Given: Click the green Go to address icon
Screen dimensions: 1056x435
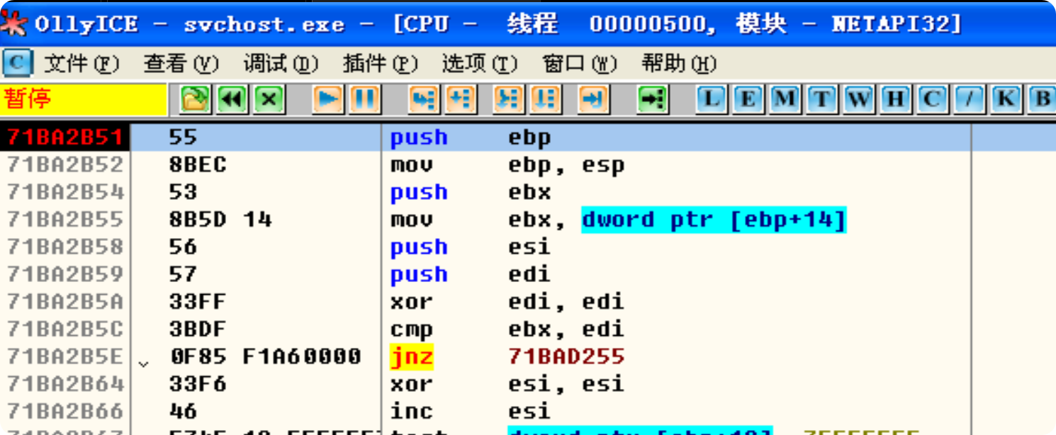Looking at the screenshot, I should coord(652,99).
